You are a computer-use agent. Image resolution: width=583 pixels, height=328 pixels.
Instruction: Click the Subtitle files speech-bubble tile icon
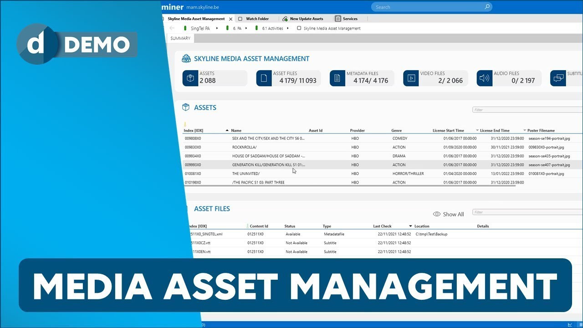point(558,78)
